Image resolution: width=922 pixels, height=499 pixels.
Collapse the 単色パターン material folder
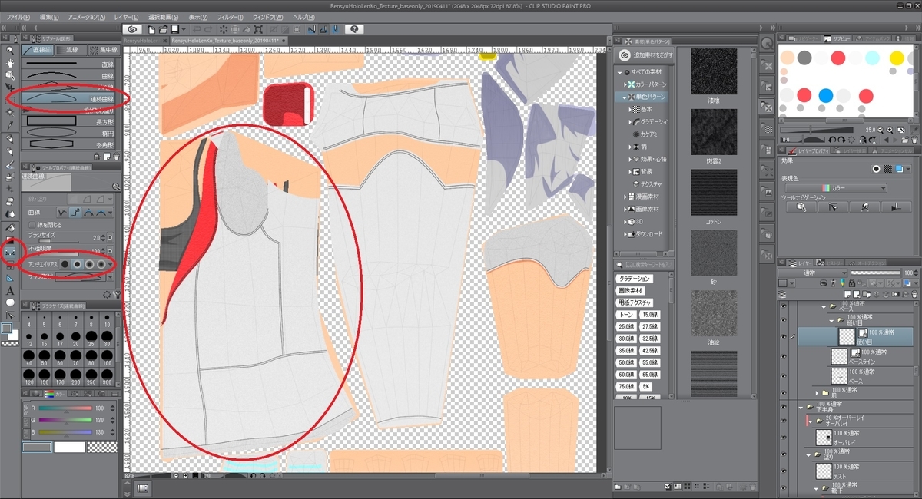[x=624, y=97]
